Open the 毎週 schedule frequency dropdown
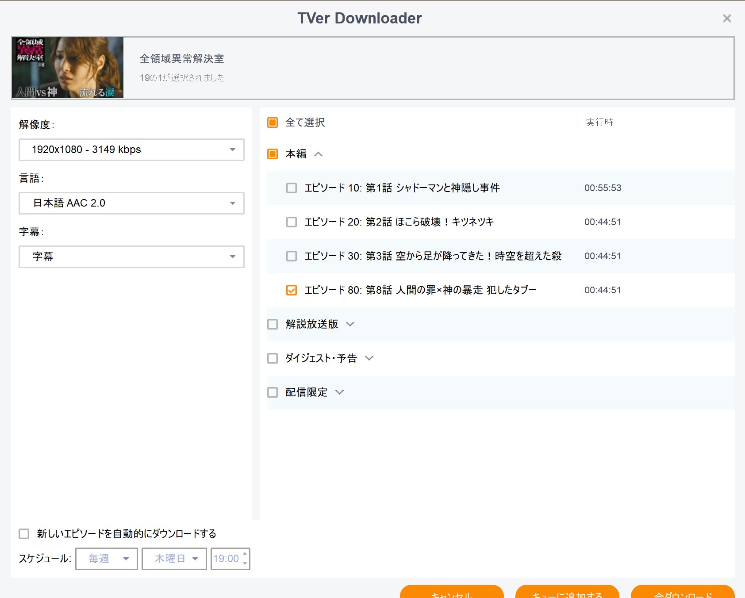 pos(107,559)
